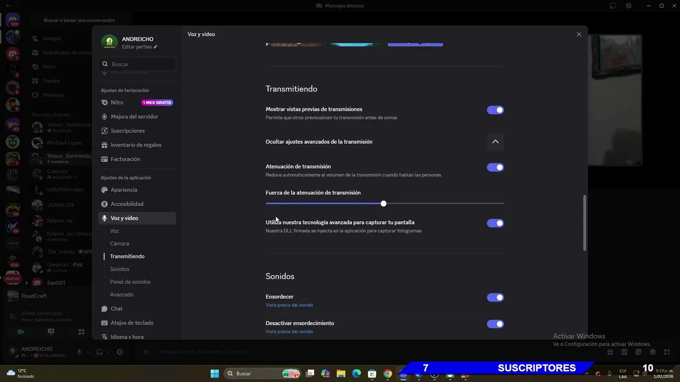Viewport: 680px width, 382px height.
Task: Open Misiones in the background sidebar
Action: [x=54, y=95]
